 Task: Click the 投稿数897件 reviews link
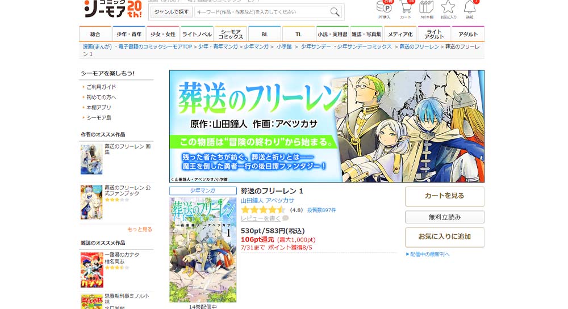321,210
